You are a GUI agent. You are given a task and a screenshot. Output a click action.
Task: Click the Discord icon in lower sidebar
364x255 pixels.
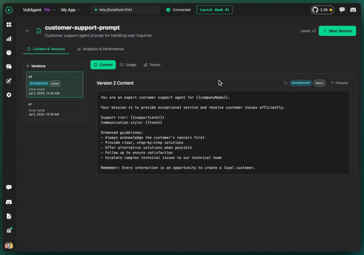click(9, 202)
